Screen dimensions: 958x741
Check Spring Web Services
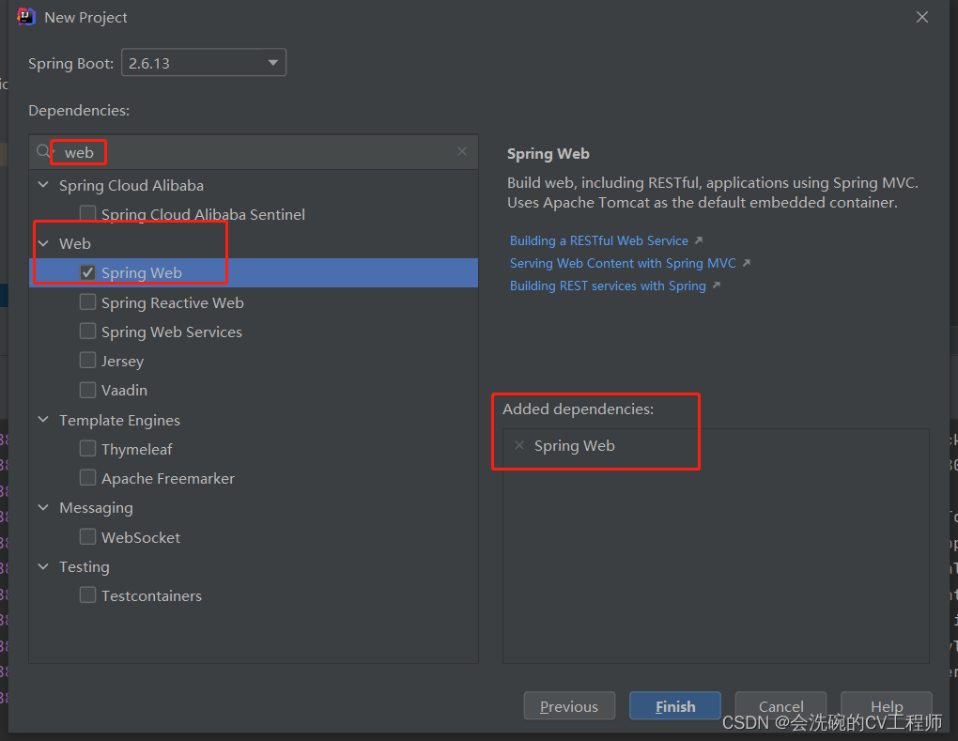tap(88, 332)
